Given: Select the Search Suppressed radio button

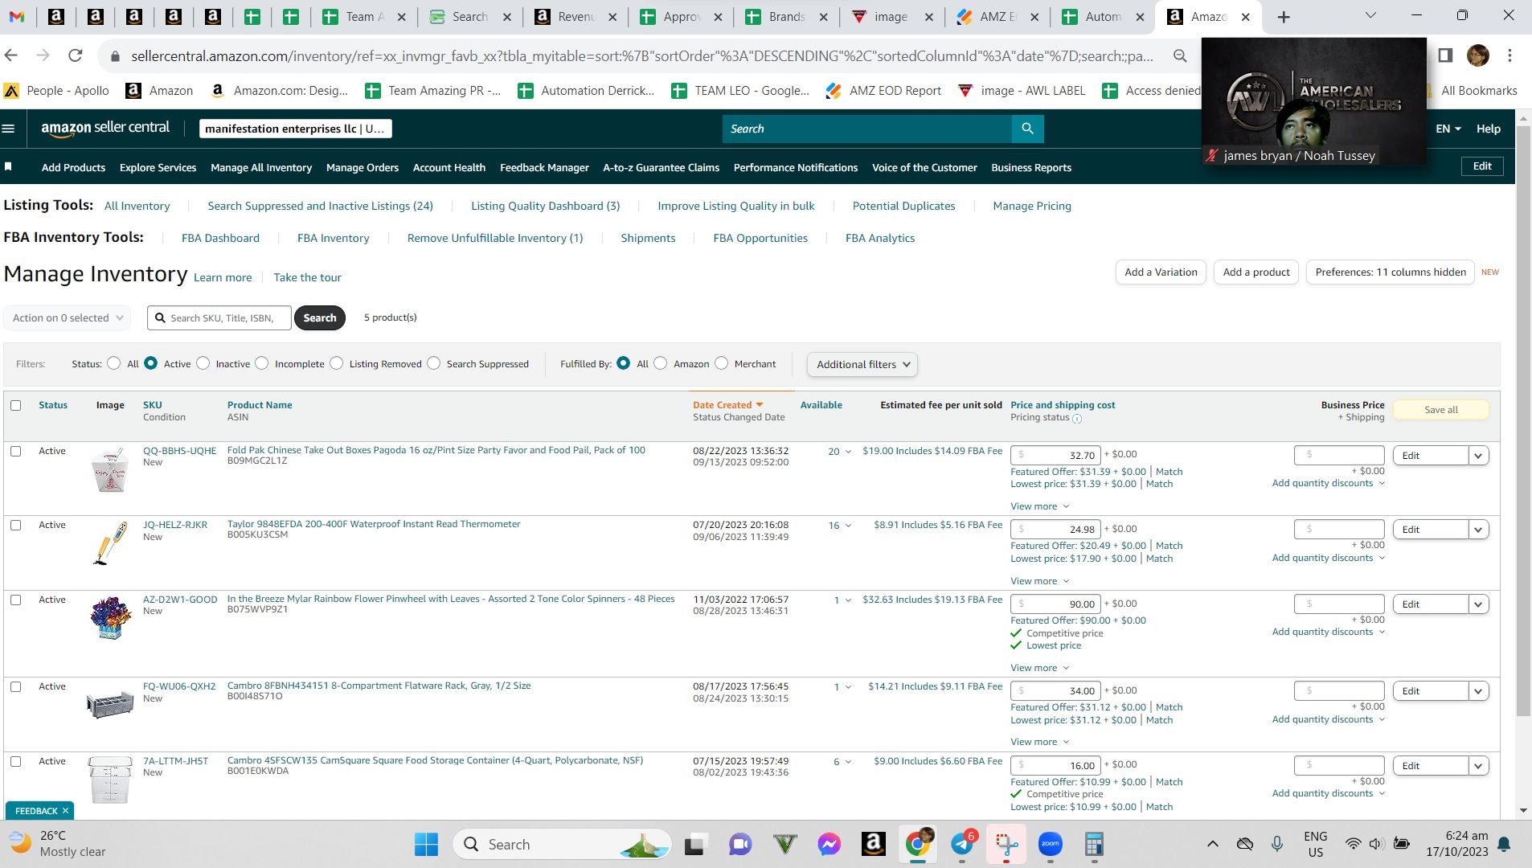Looking at the screenshot, I should (x=434, y=363).
